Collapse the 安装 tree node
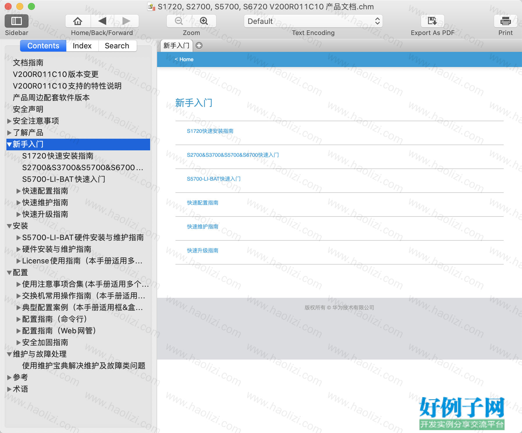 [9, 226]
